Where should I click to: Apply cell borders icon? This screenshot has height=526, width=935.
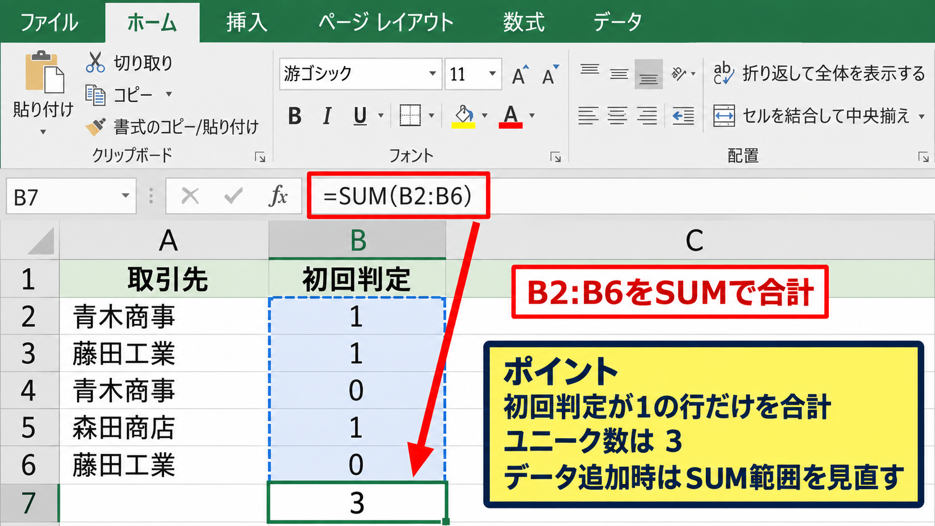[x=410, y=116]
